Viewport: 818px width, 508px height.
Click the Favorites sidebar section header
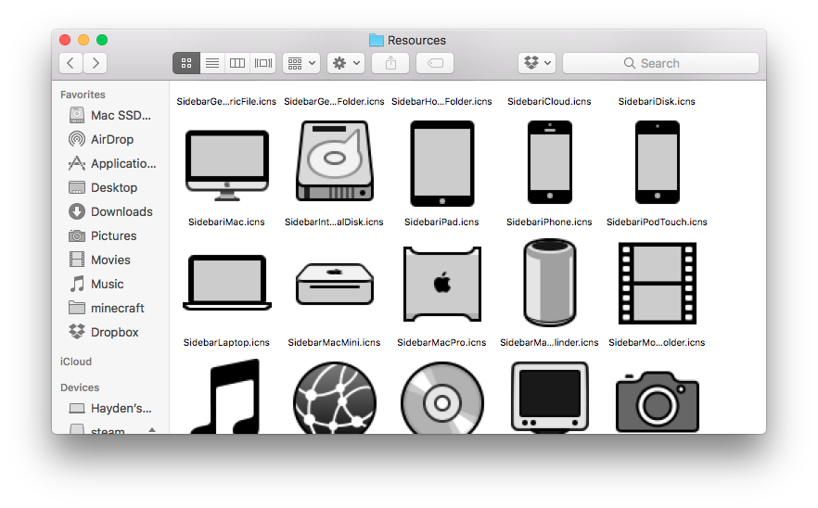pyautogui.click(x=83, y=95)
